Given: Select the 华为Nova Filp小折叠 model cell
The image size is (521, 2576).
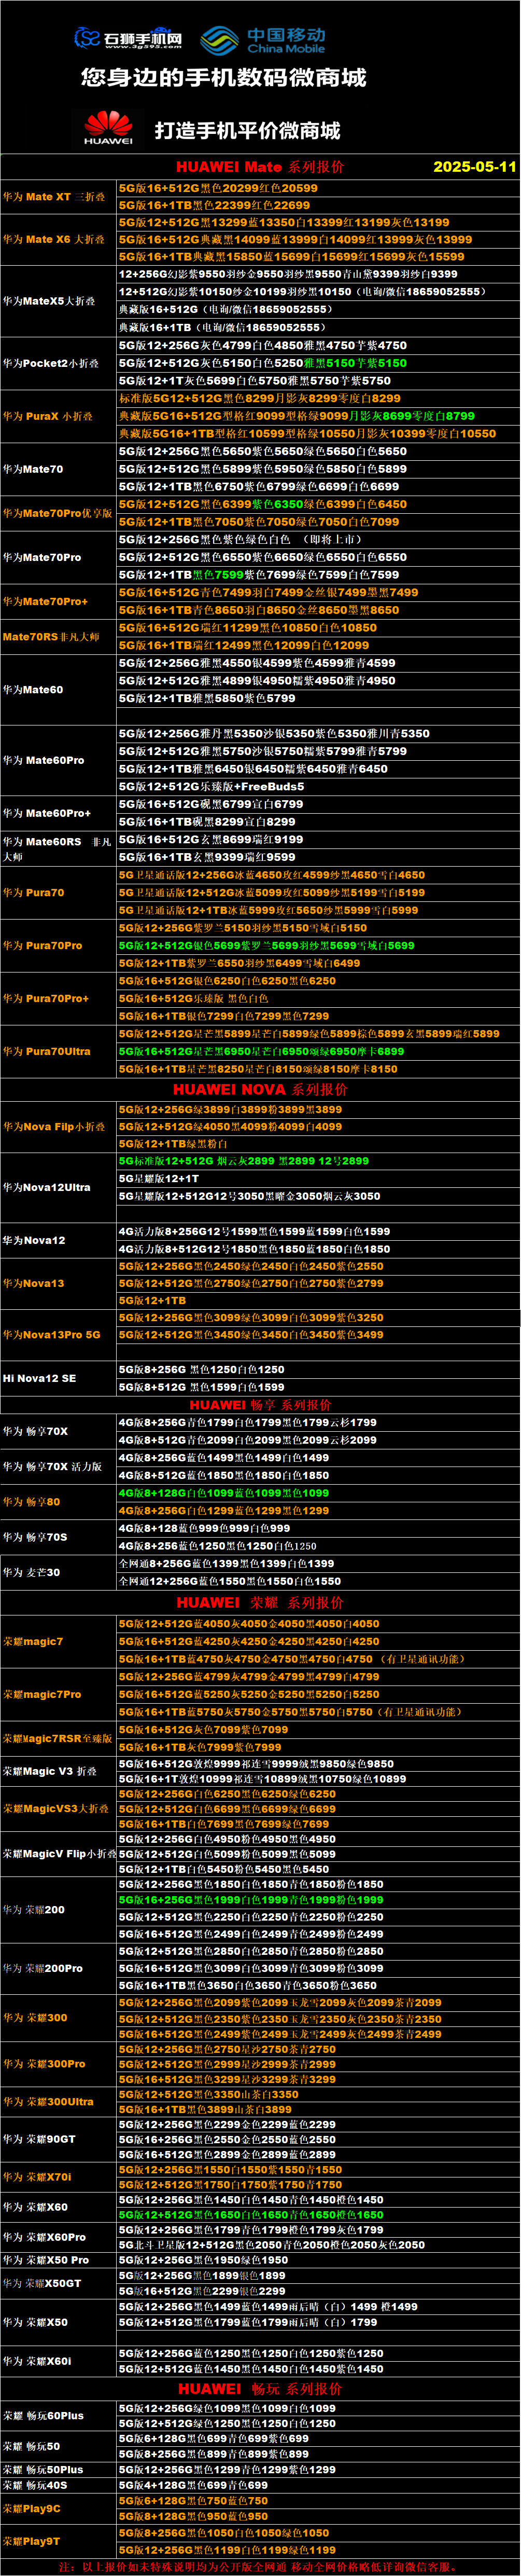Looking at the screenshot, I should (58, 1126).
